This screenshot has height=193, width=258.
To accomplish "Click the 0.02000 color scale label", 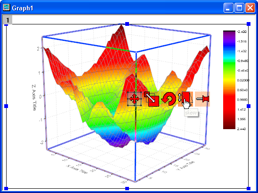I will (x=243, y=80).
